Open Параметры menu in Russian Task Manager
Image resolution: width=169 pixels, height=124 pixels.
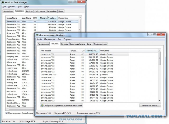(50, 39)
